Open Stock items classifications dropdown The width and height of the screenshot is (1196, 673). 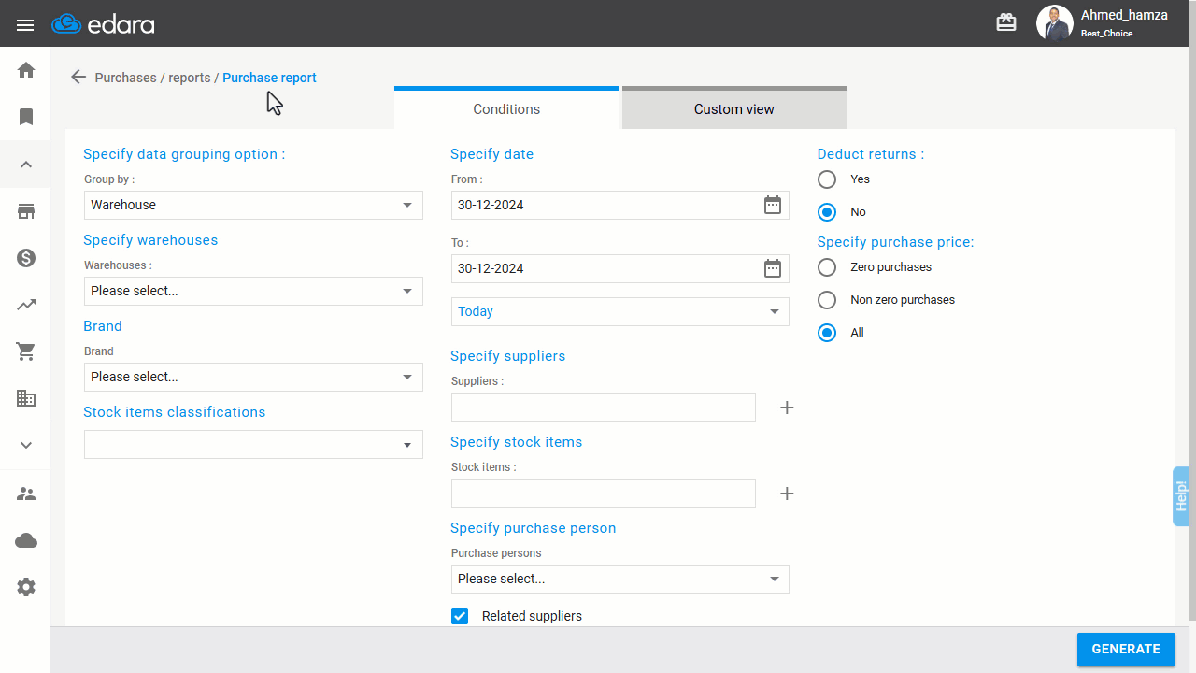253,444
